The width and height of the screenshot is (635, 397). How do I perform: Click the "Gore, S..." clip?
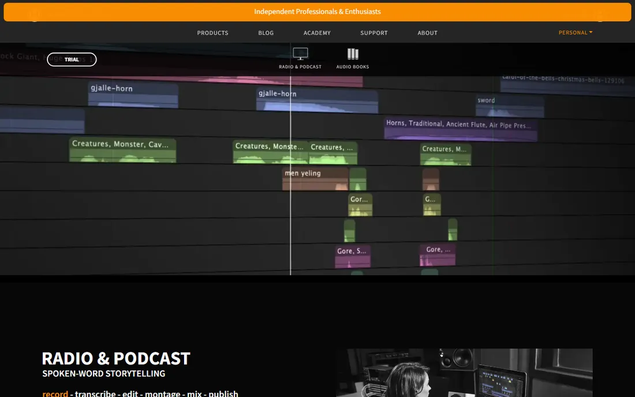pos(353,257)
